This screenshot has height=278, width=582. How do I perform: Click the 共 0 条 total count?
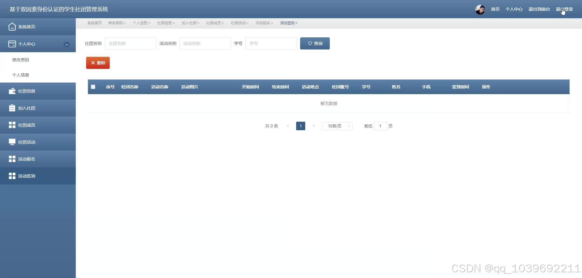tap(272, 126)
